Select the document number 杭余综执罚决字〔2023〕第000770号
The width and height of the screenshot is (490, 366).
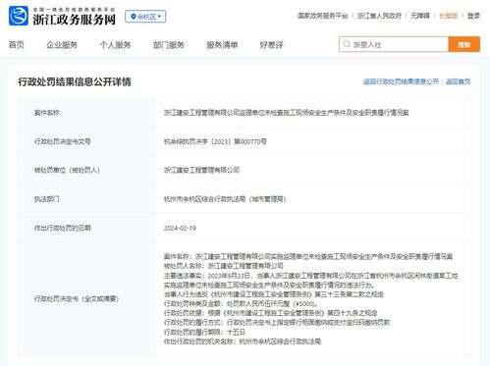coord(215,141)
